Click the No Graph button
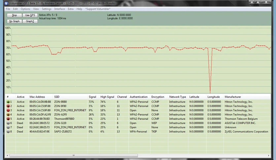Viewport: 276px width, 160px height. [x=15, y=21]
